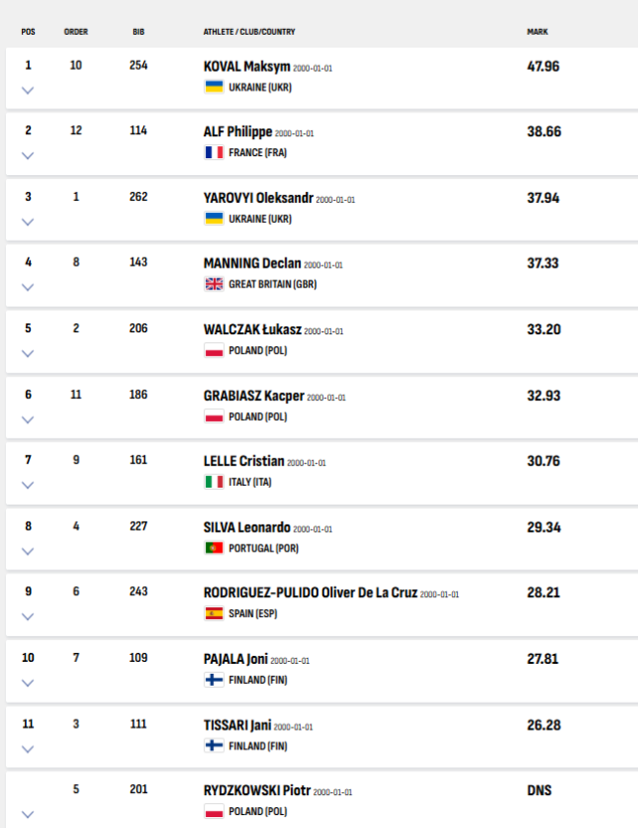Click the 47.96 mark result

pos(542,66)
